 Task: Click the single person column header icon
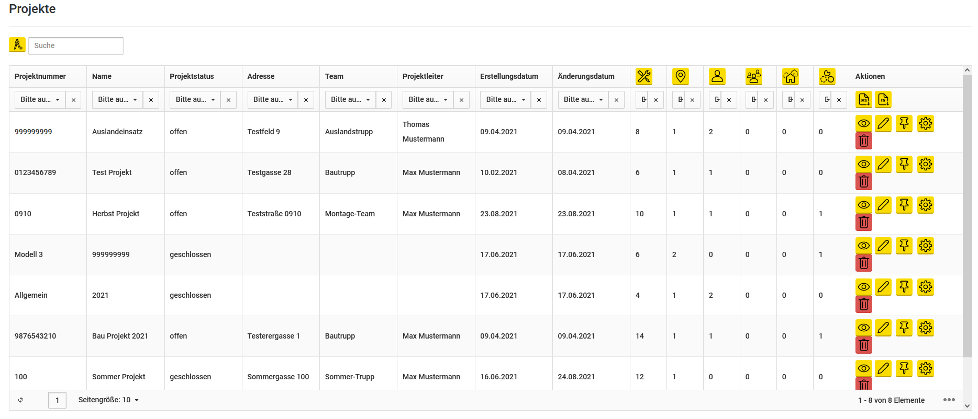[x=717, y=76]
